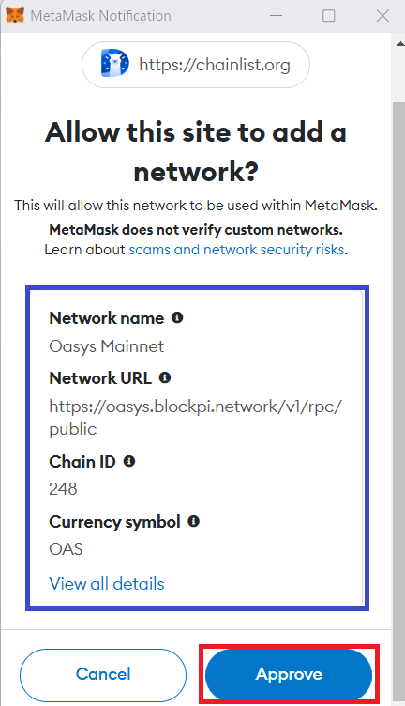Maximize the MetaMask Notification window

328,16
